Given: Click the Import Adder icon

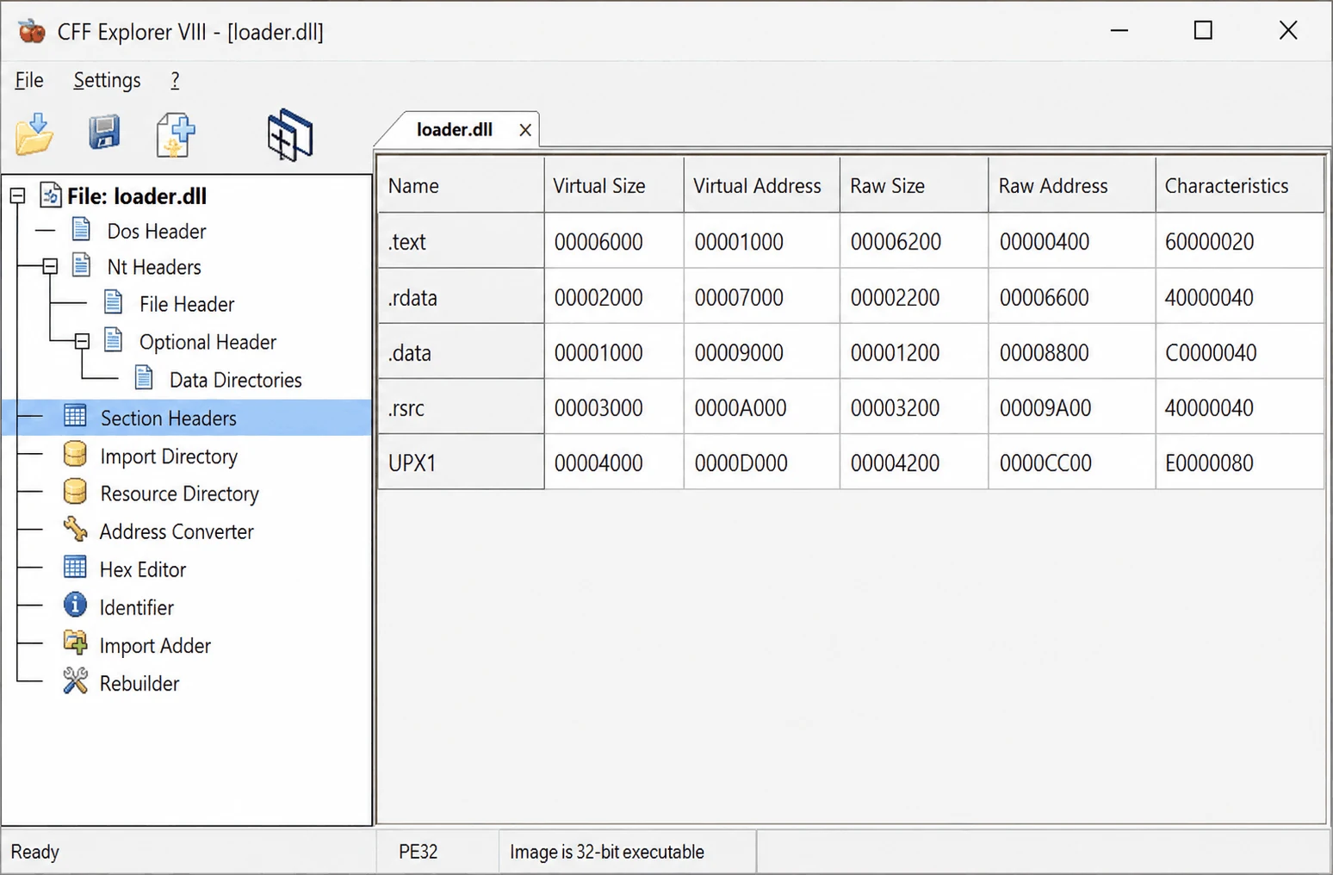Looking at the screenshot, I should (75, 642).
